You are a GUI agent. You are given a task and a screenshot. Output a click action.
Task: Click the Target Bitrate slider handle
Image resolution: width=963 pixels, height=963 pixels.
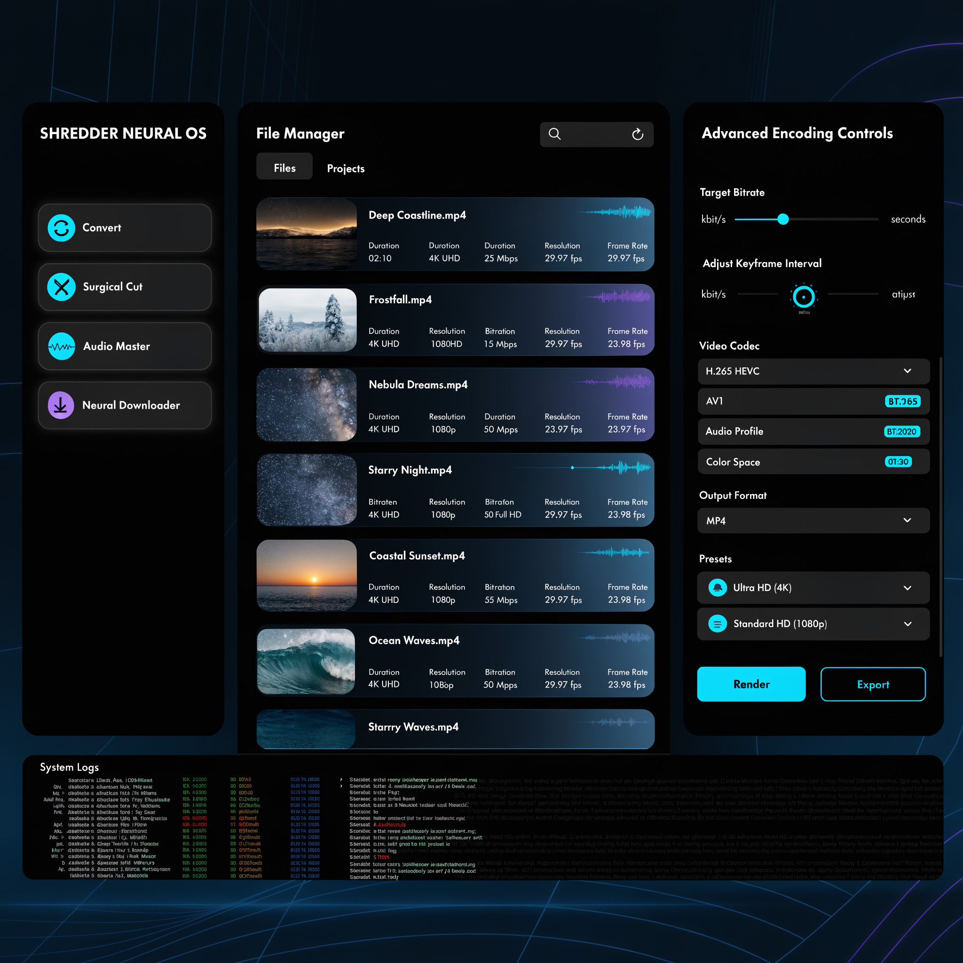(x=783, y=219)
